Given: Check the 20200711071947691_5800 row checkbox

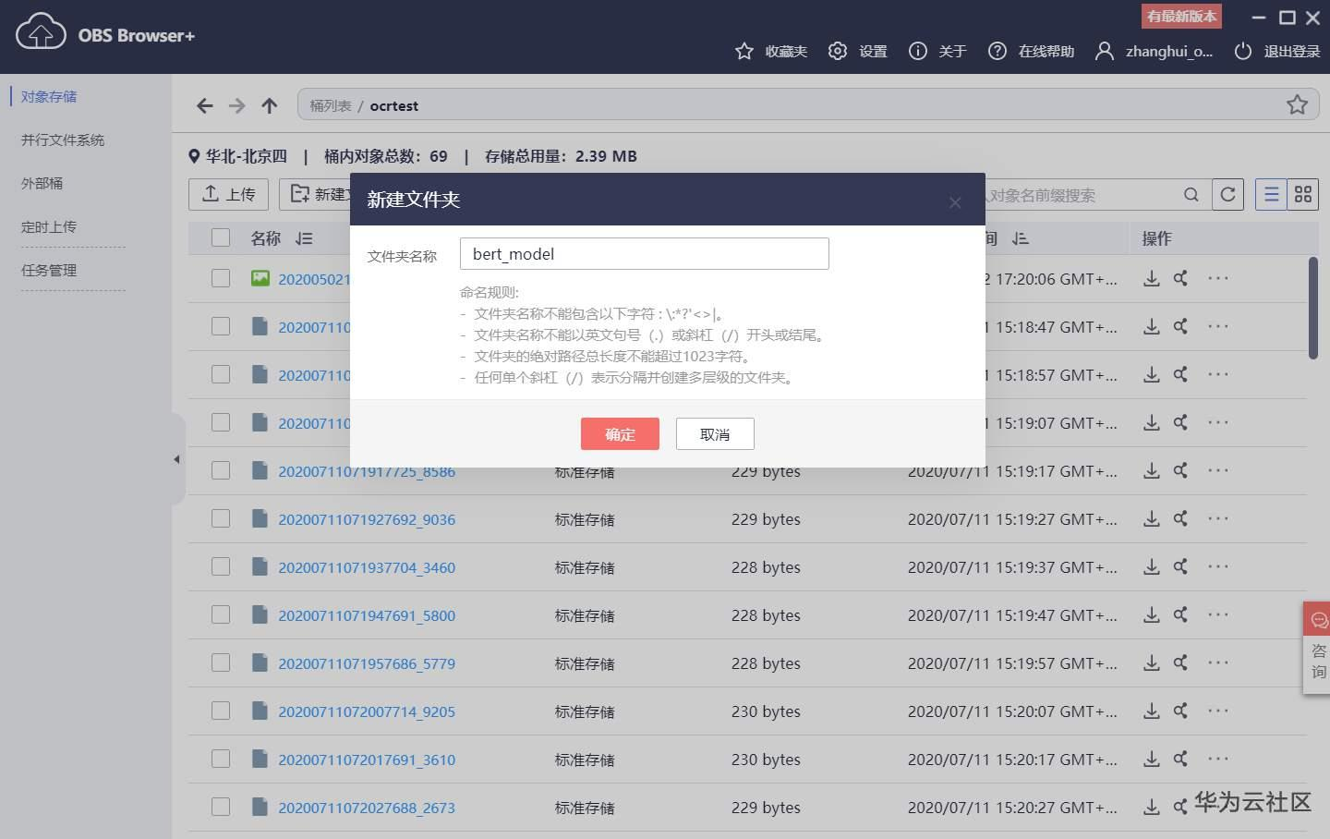Looking at the screenshot, I should (x=221, y=614).
